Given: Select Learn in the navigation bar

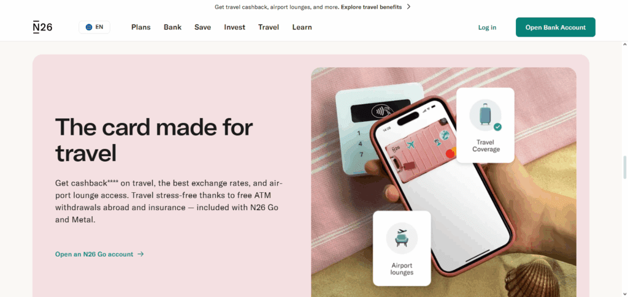Looking at the screenshot, I should pyautogui.click(x=302, y=27).
